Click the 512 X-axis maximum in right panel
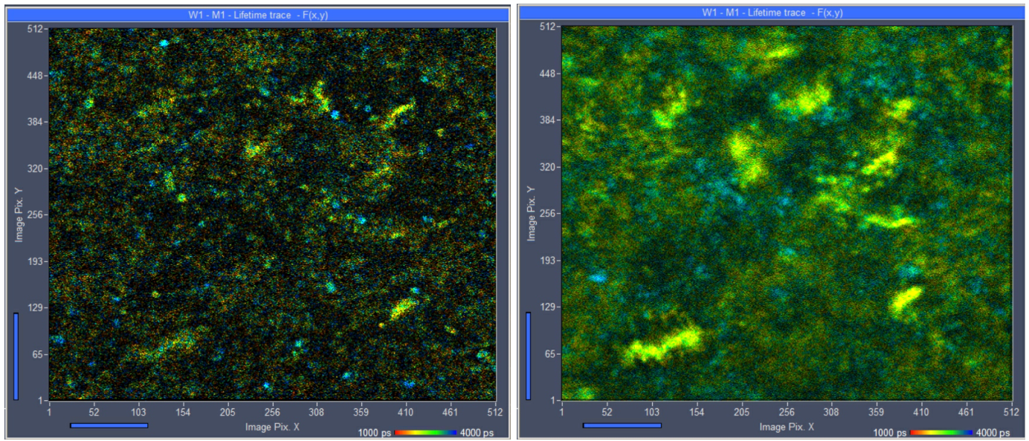 point(1011,412)
